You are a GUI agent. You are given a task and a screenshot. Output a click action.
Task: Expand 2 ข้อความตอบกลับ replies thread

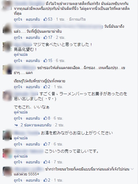[36, 125]
